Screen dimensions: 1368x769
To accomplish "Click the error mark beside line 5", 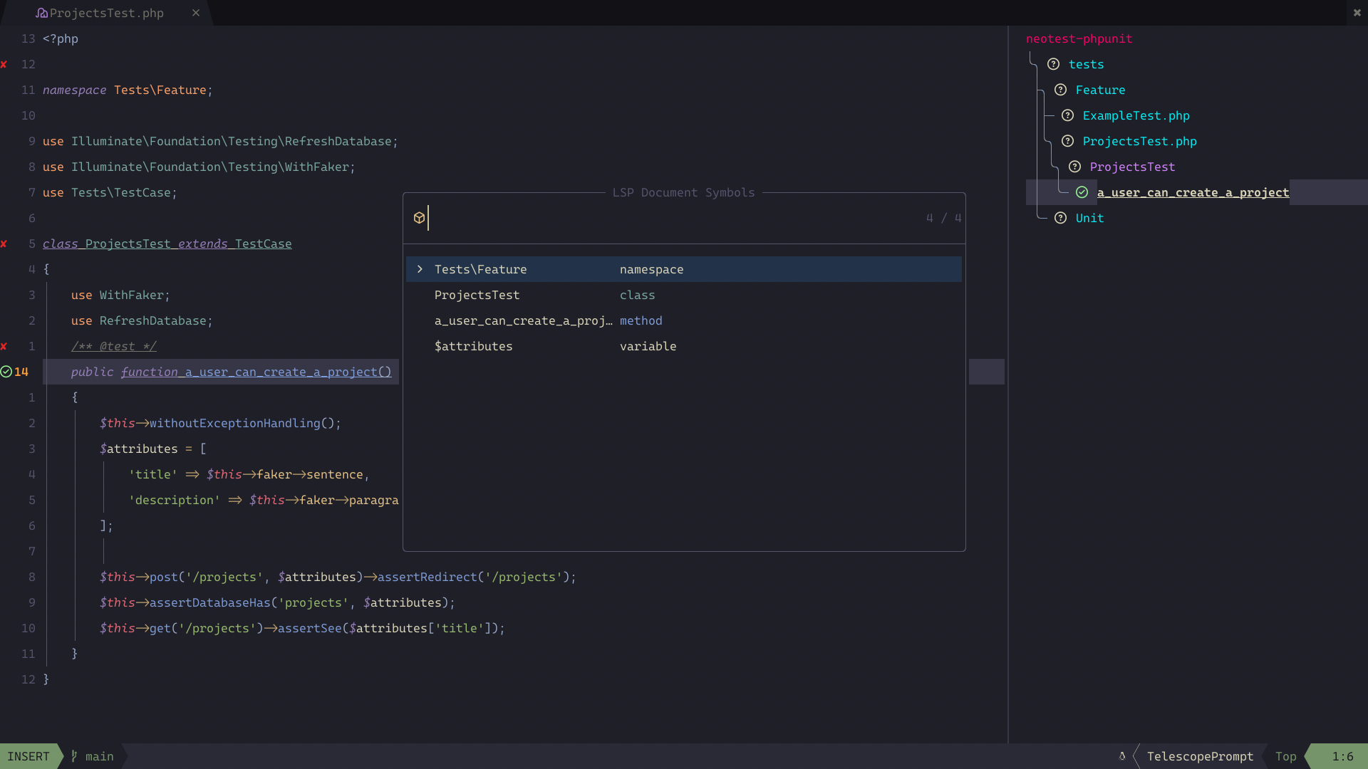I will tap(5, 244).
